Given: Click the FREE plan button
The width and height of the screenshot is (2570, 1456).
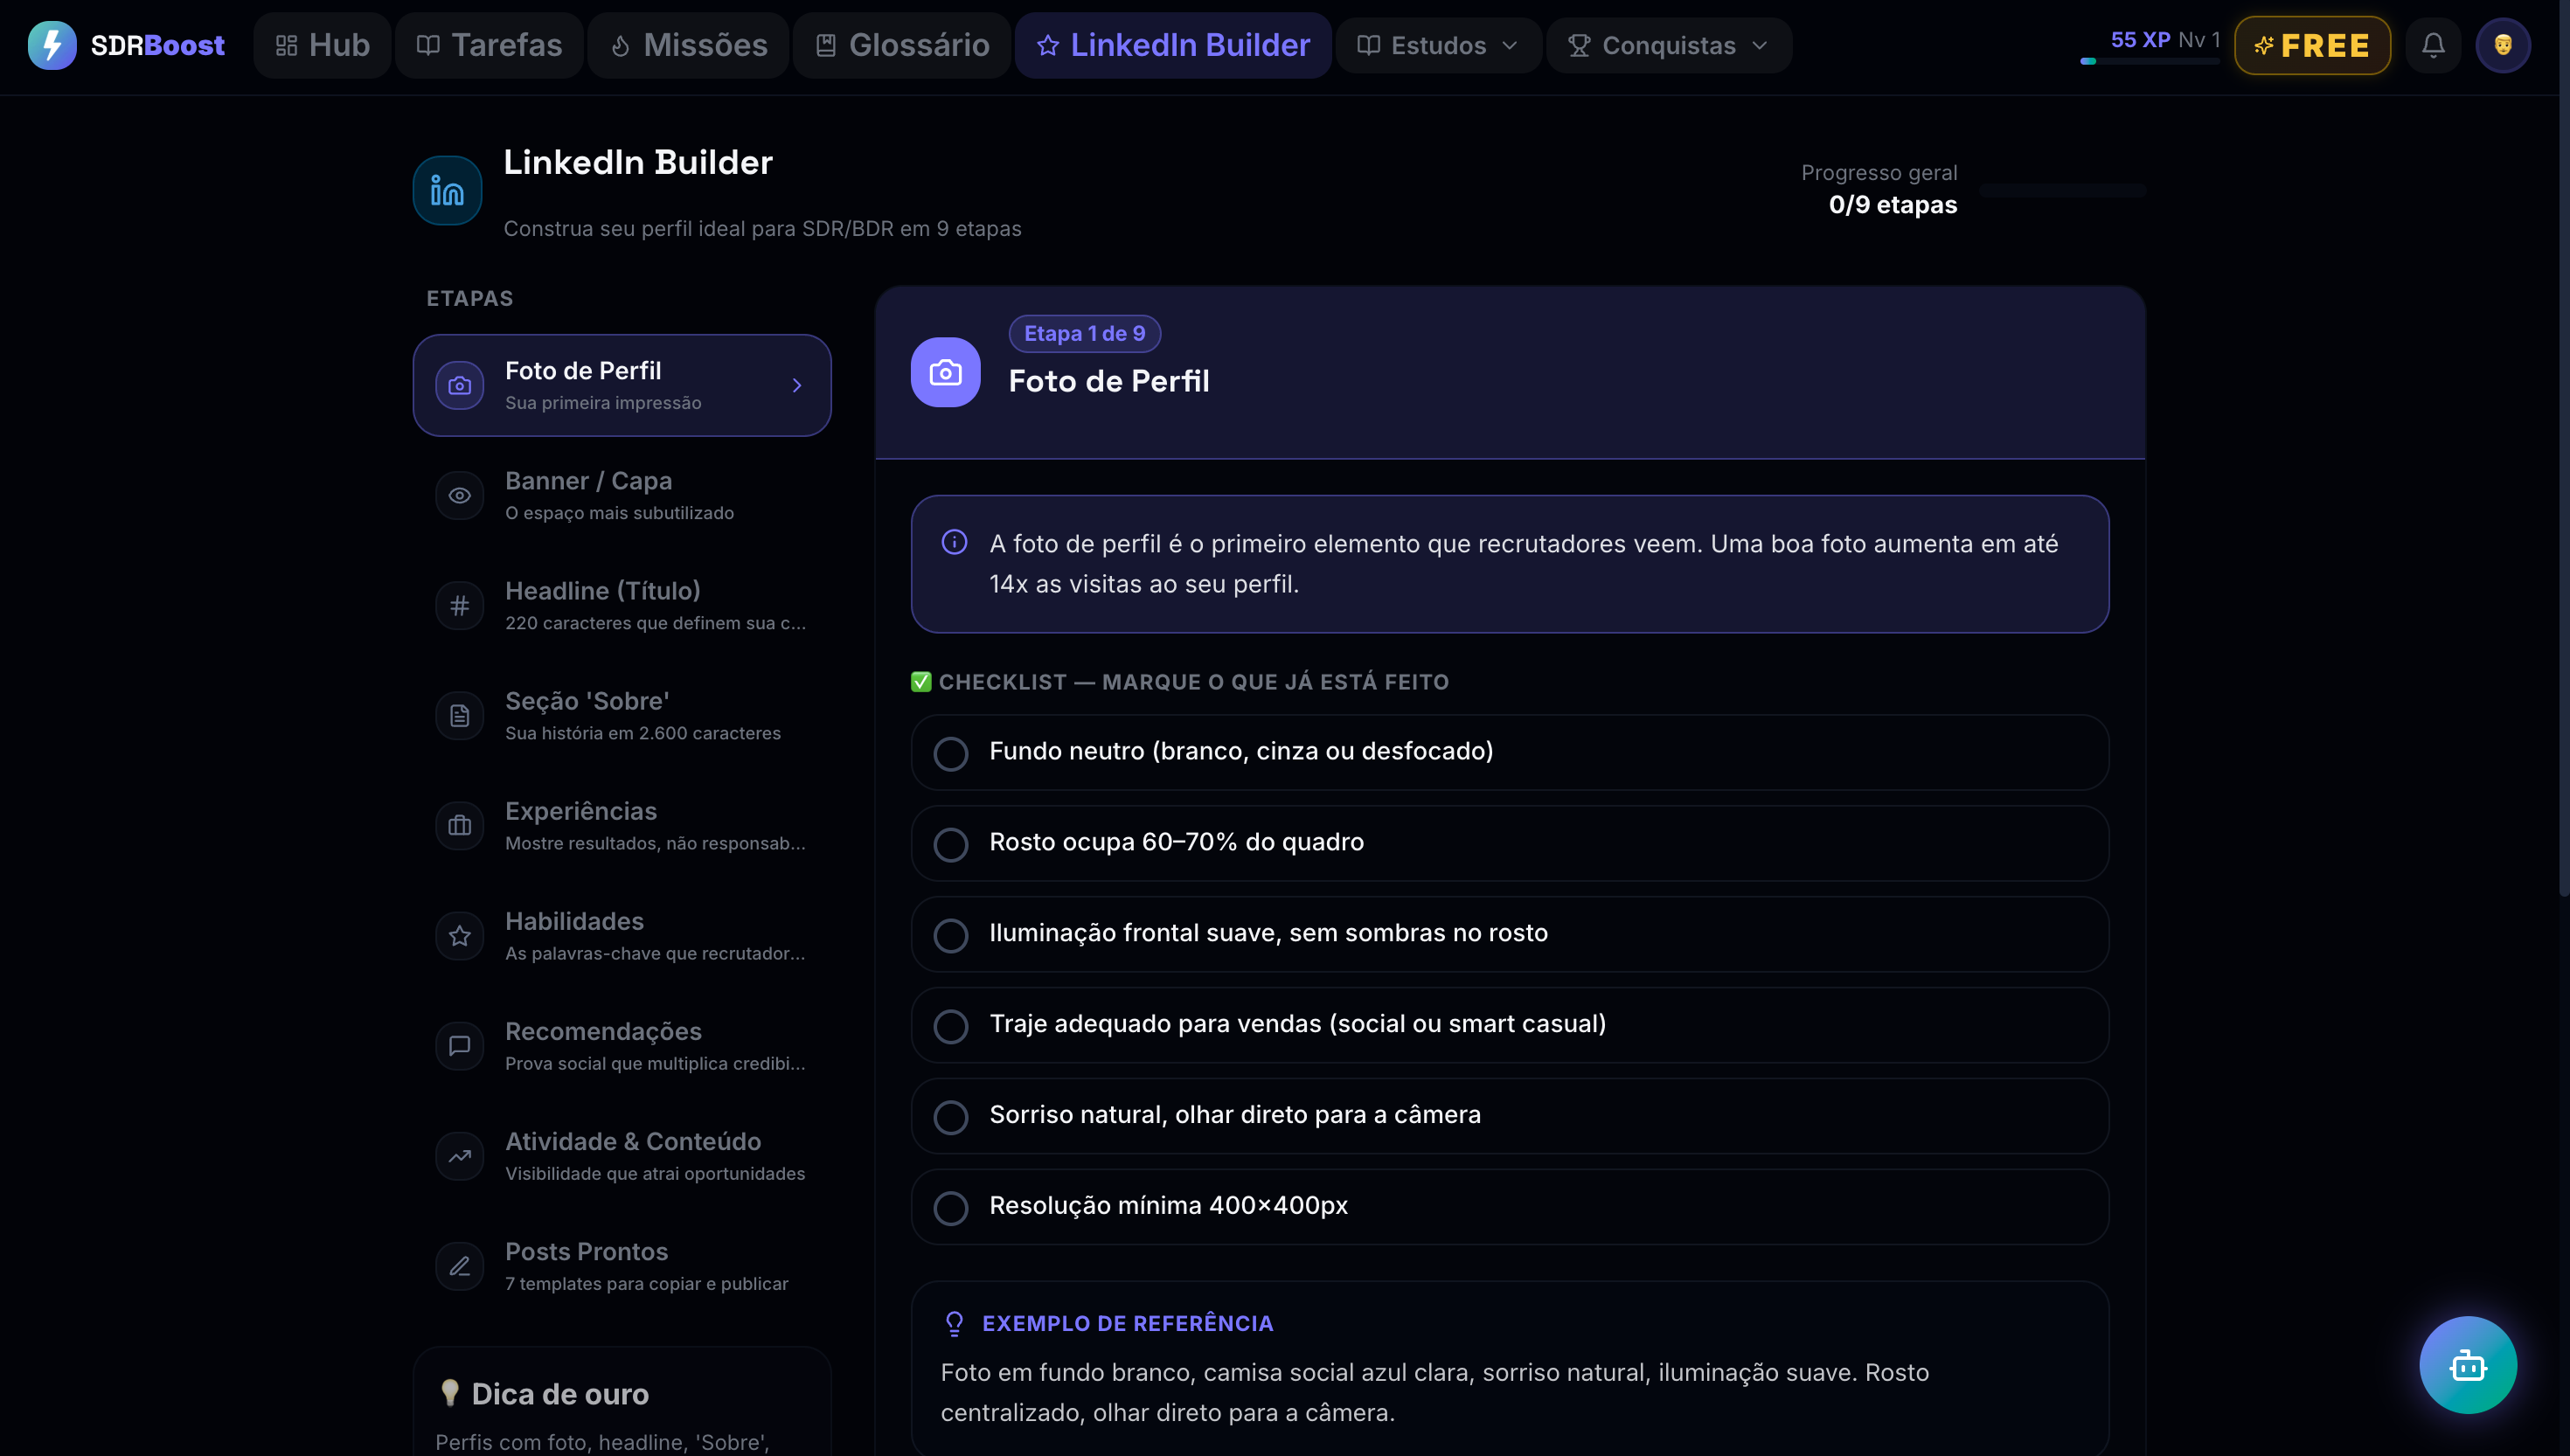Looking at the screenshot, I should click(2311, 45).
